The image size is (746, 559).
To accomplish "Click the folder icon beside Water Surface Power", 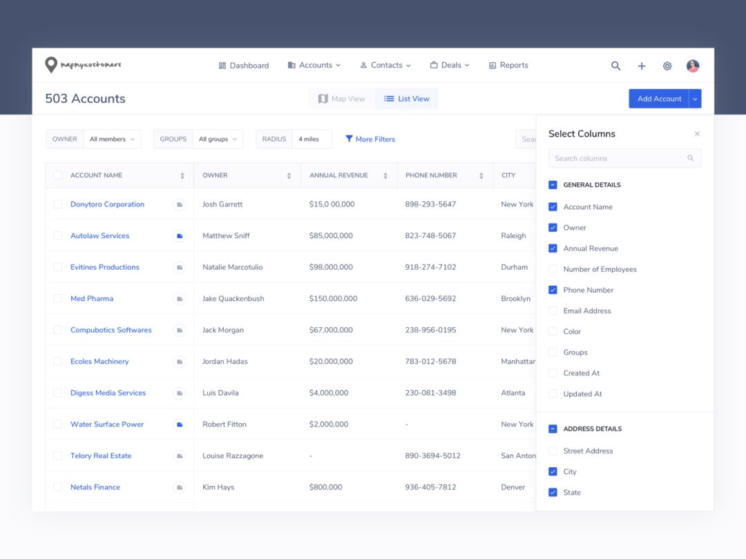I will pos(180,424).
